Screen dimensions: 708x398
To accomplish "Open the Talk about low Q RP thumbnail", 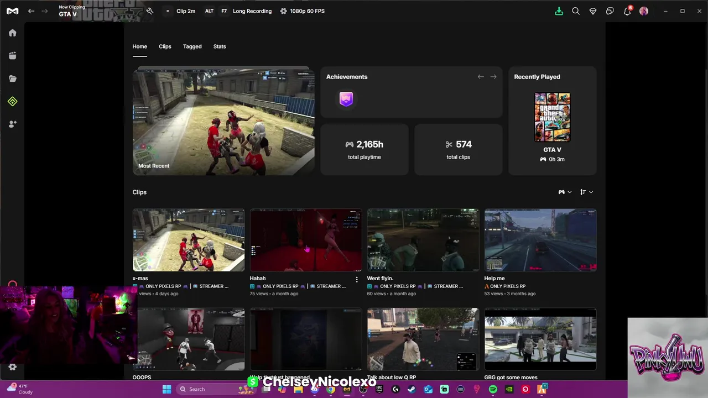I will pyautogui.click(x=423, y=339).
